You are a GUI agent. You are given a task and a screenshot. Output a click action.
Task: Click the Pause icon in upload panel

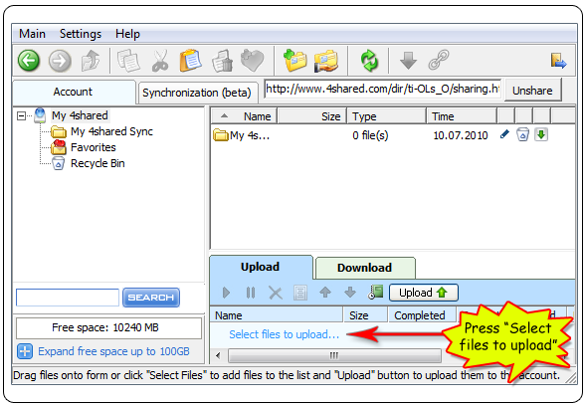pos(251,293)
